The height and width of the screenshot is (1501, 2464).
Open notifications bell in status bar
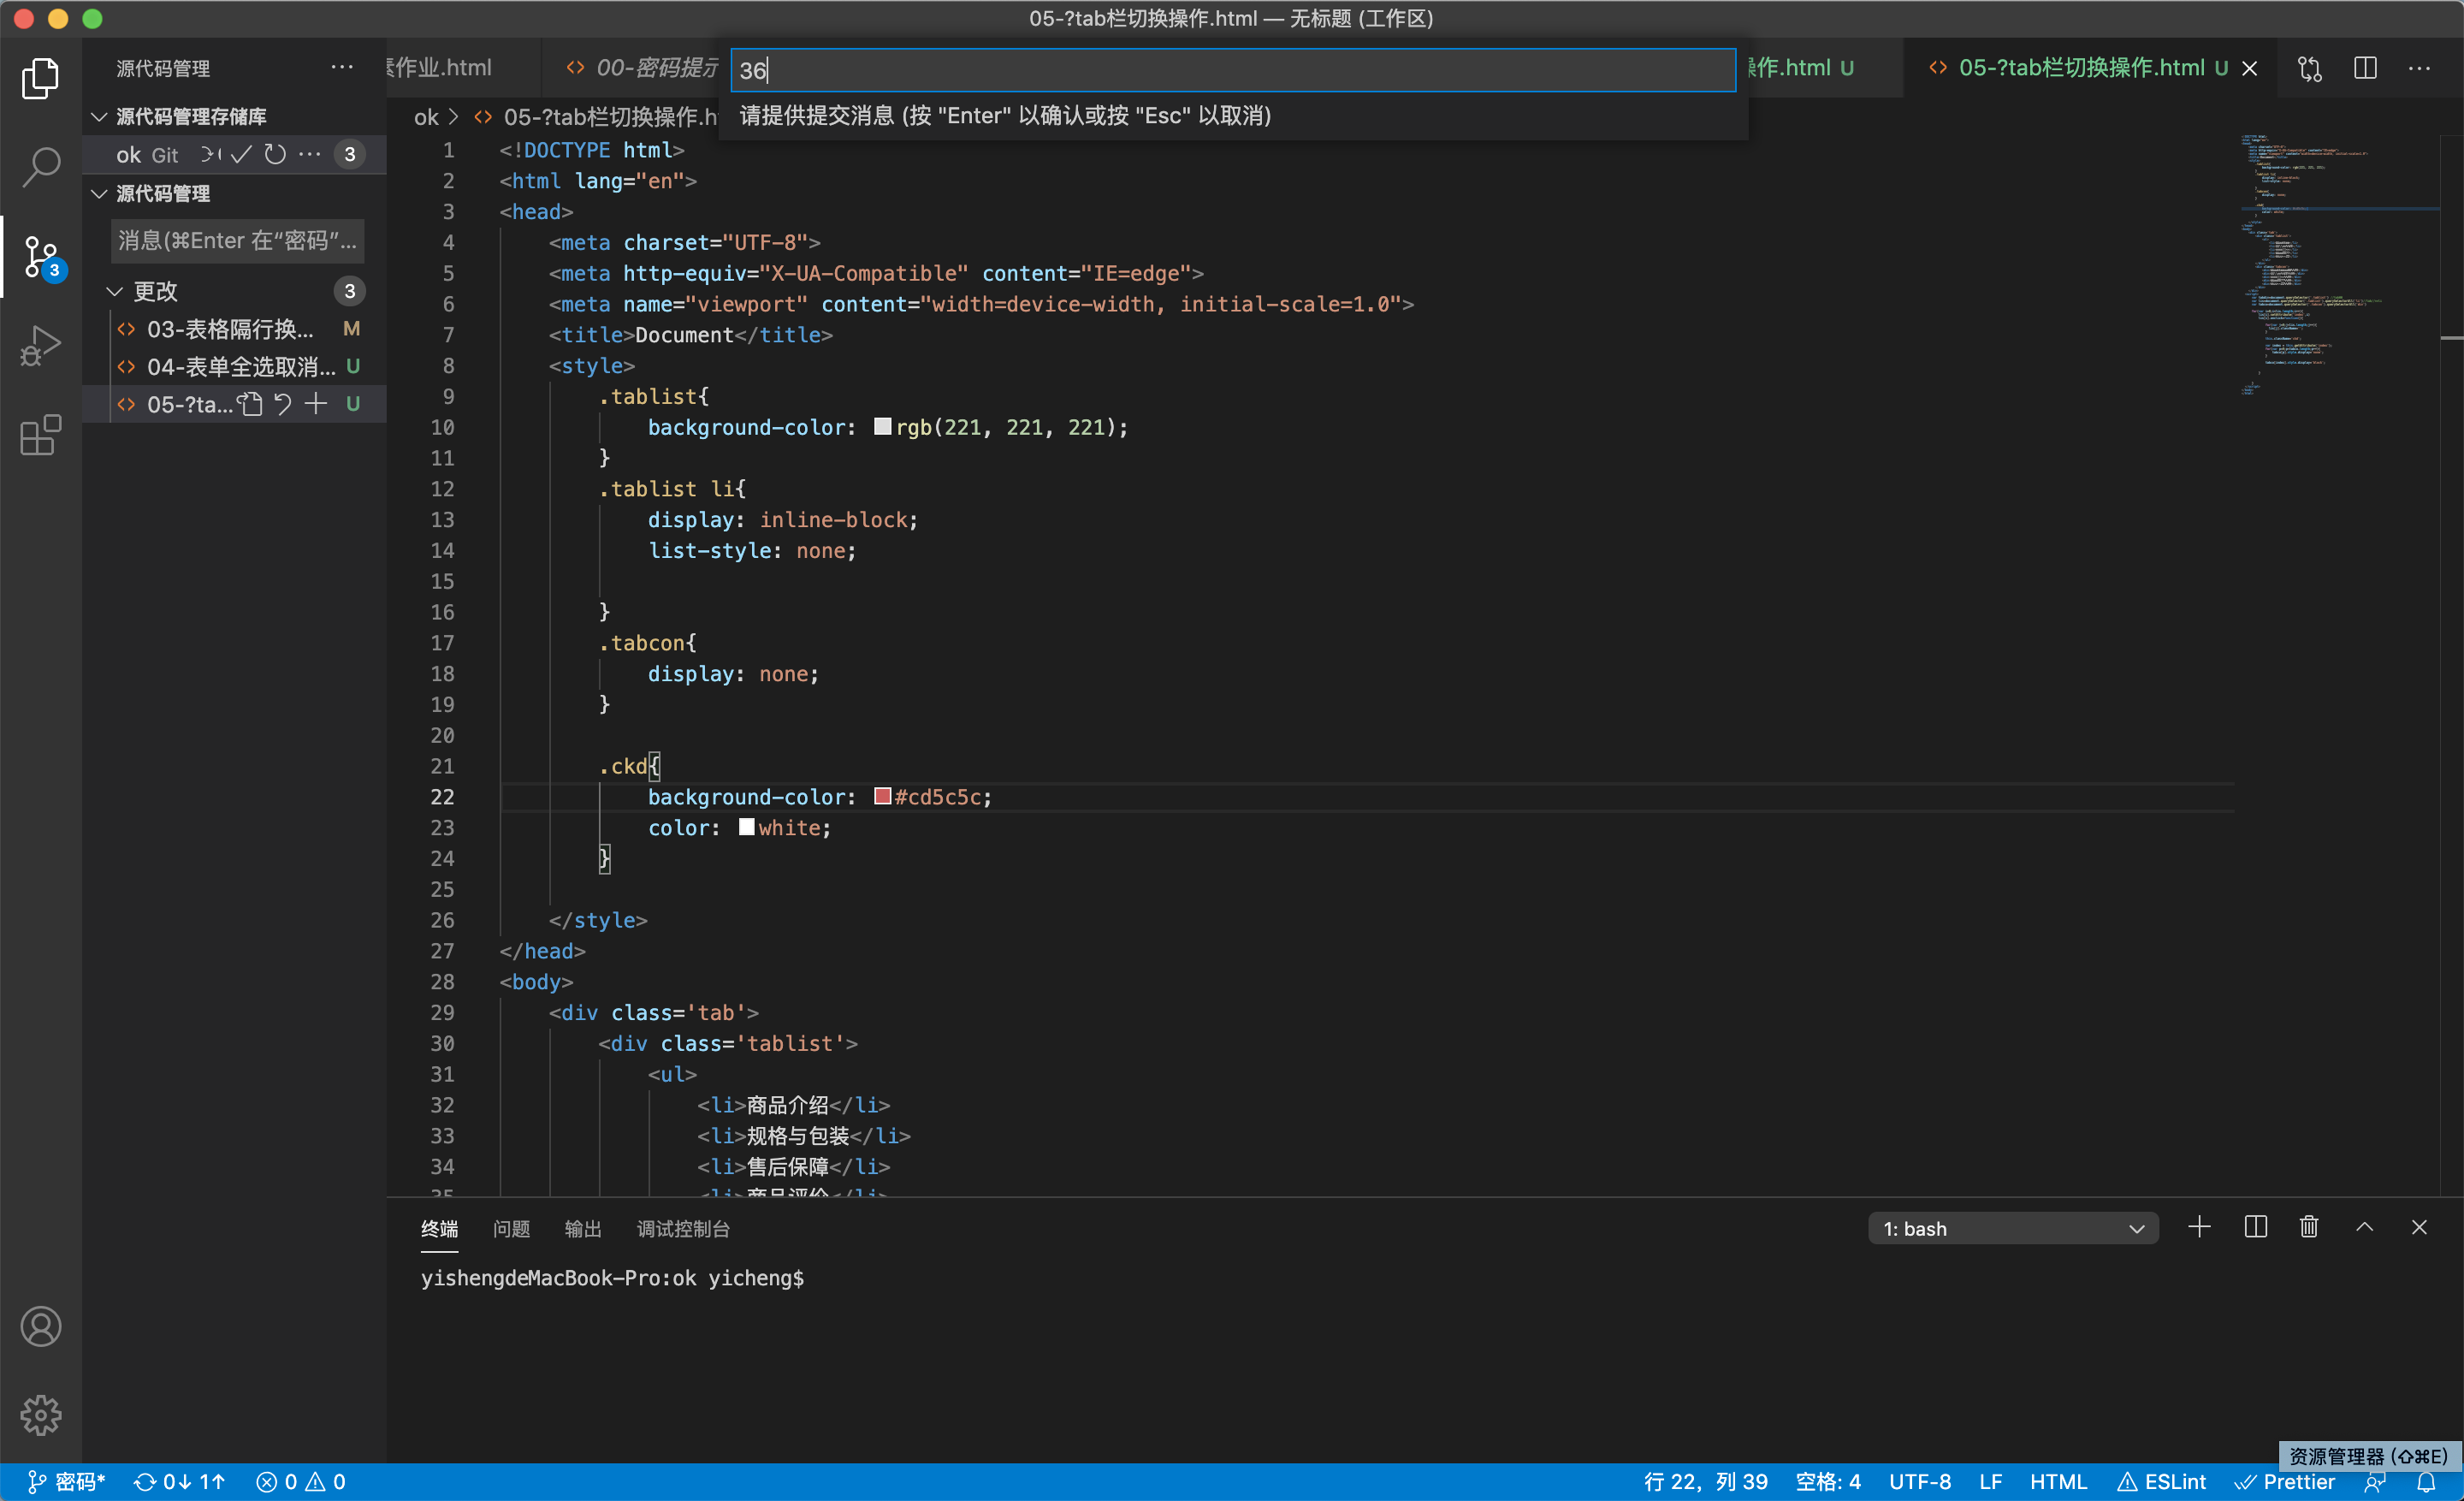pyautogui.click(x=2426, y=1482)
